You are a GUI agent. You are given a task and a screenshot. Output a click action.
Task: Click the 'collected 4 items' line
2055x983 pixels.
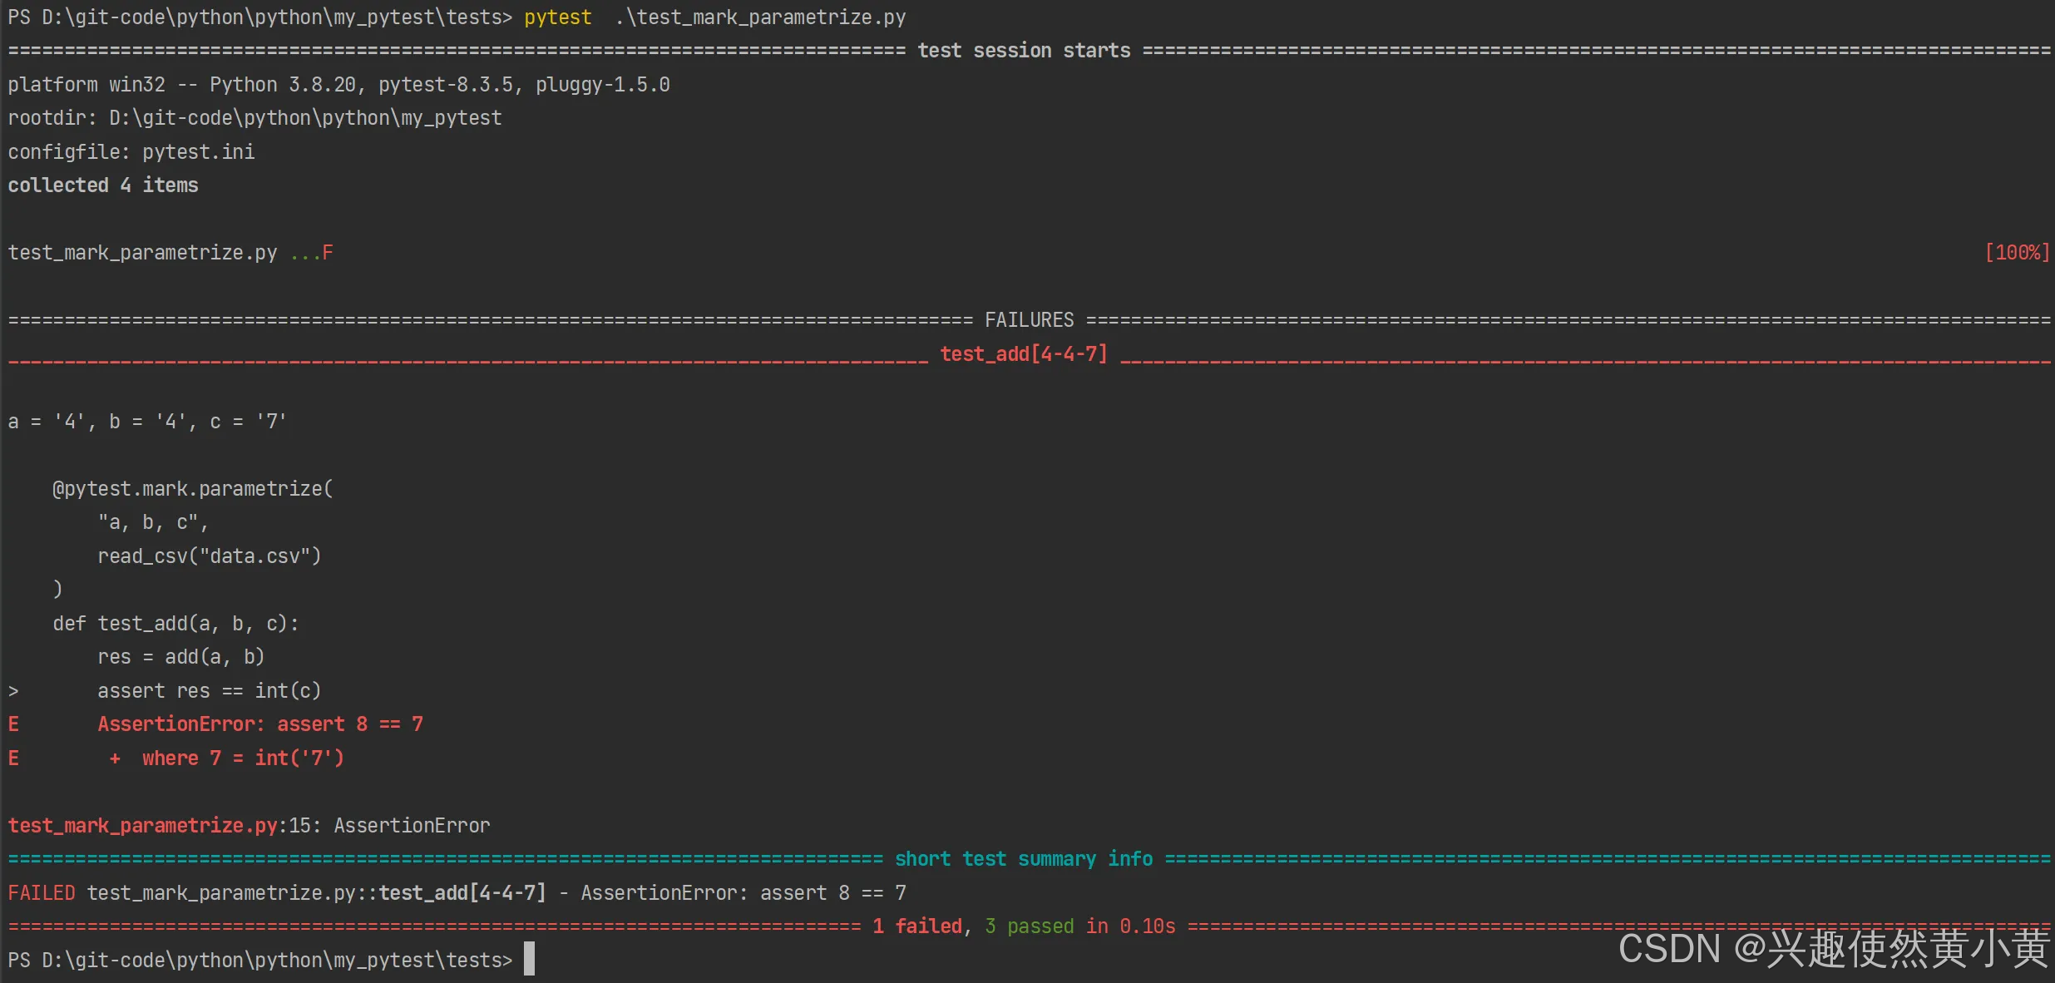click(x=103, y=185)
